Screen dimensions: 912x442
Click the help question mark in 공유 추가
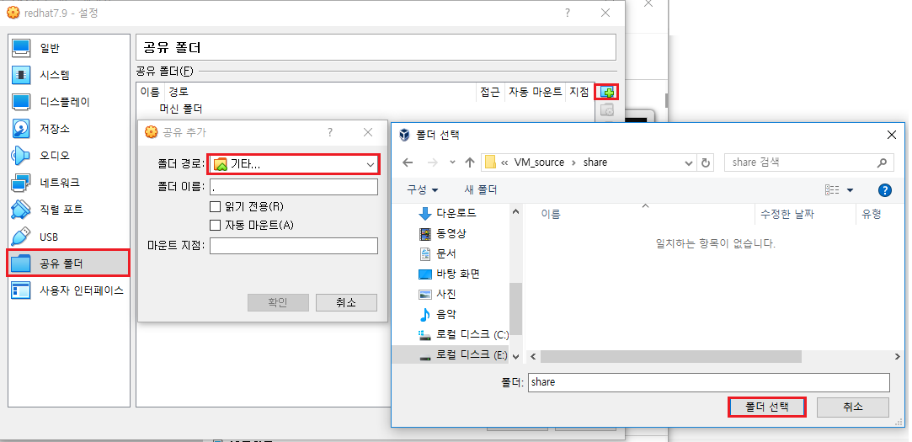pyautogui.click(x=330, y=132)
